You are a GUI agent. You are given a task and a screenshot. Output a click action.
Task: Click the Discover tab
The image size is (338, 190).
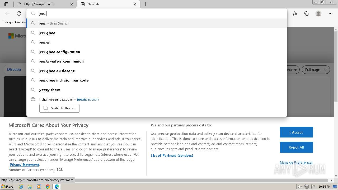coord(14,69)
